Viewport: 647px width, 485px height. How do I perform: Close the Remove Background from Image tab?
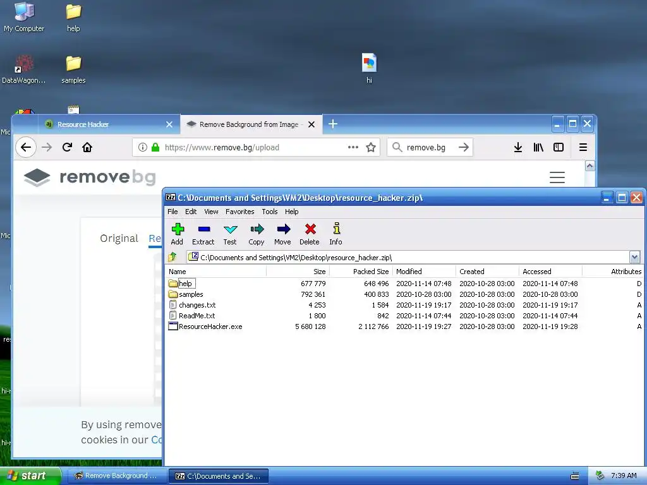point(311,124)
